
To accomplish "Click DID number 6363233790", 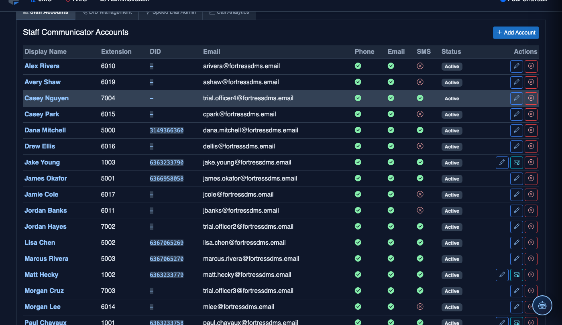I will click(167, 162).
